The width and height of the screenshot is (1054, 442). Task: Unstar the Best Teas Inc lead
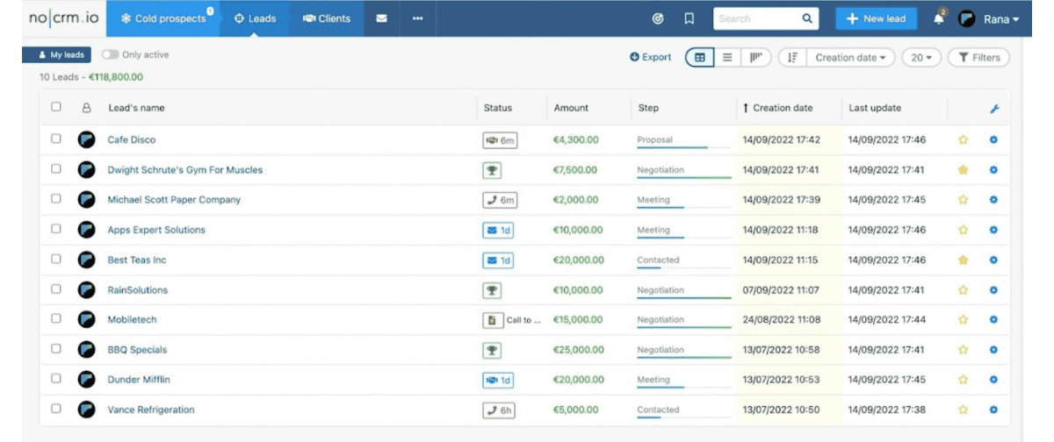click(x=963, y=260)
